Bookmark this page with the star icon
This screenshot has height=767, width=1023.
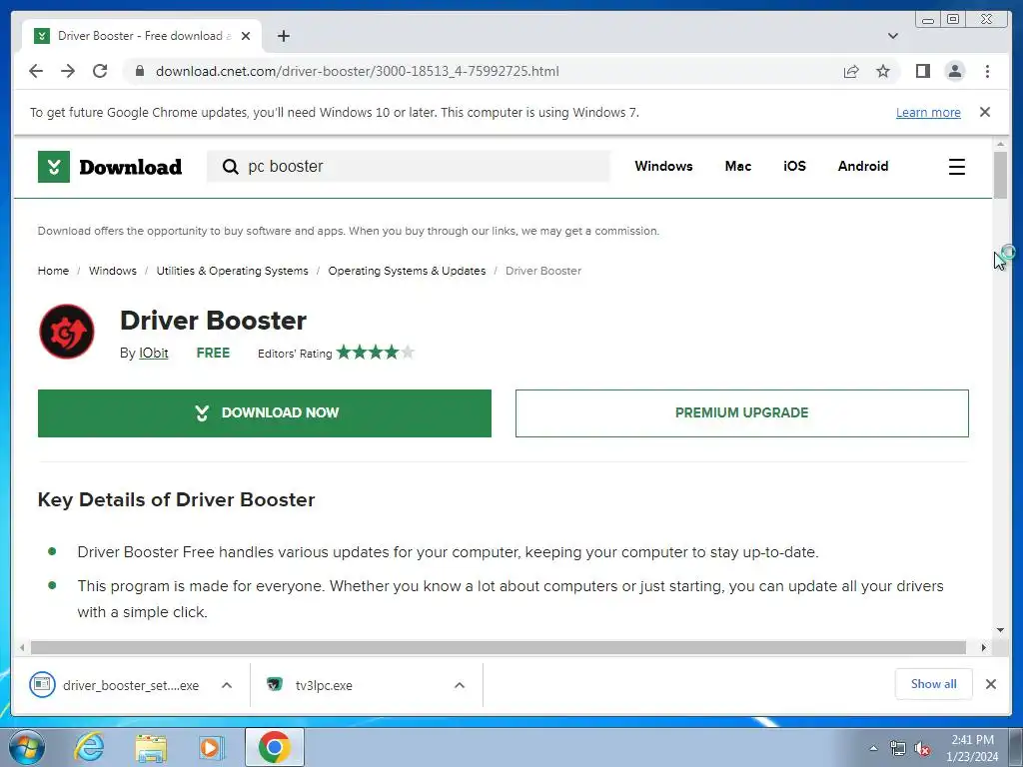coord(883,71)
